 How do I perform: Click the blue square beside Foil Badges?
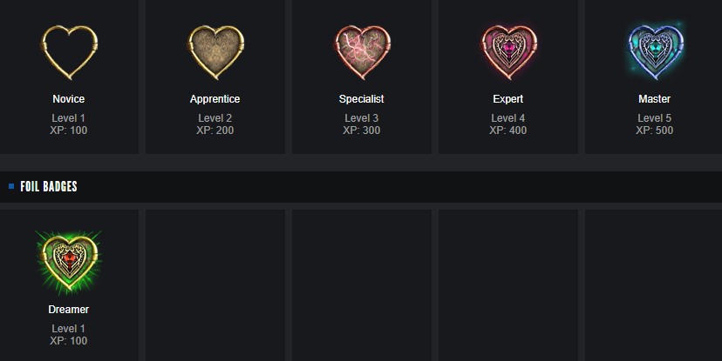click(11, 186)
